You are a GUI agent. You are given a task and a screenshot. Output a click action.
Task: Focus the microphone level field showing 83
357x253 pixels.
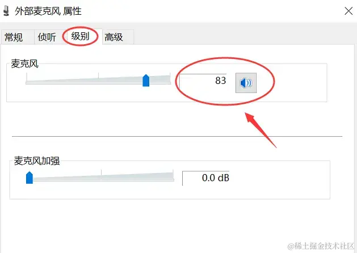(x=203, y=81)
